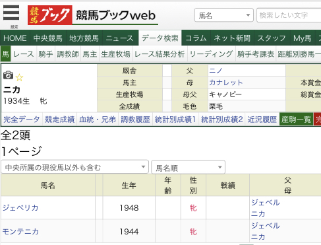The height and width of the screenshot is (245, 321).
Task: Click the 1944 birth year cell
Action: pos(129,231)
